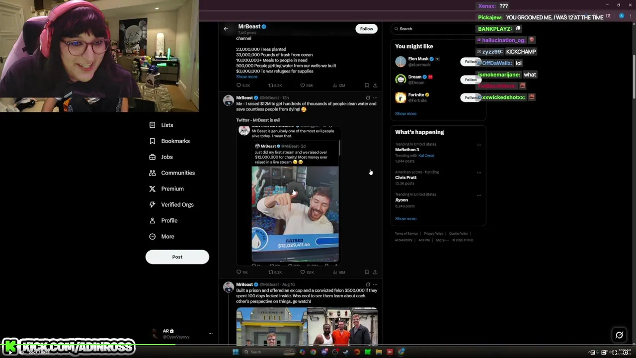Screen dimensions: 636x358
Task: Open MrBeast avatar on the '$12M' post
Action: 228,100
